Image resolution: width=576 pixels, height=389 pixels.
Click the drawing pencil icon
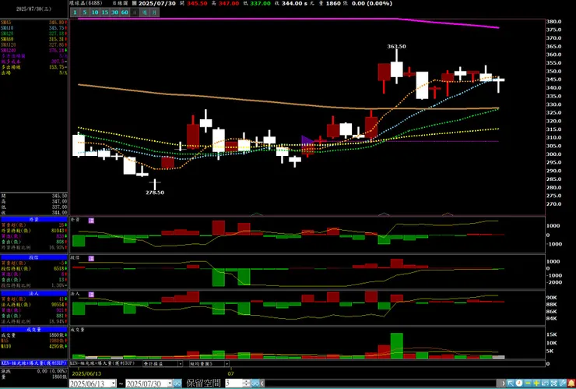[x=563, y=383]
